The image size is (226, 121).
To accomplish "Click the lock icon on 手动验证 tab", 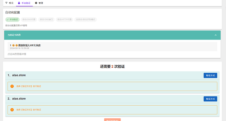I will tap(19, 3).
